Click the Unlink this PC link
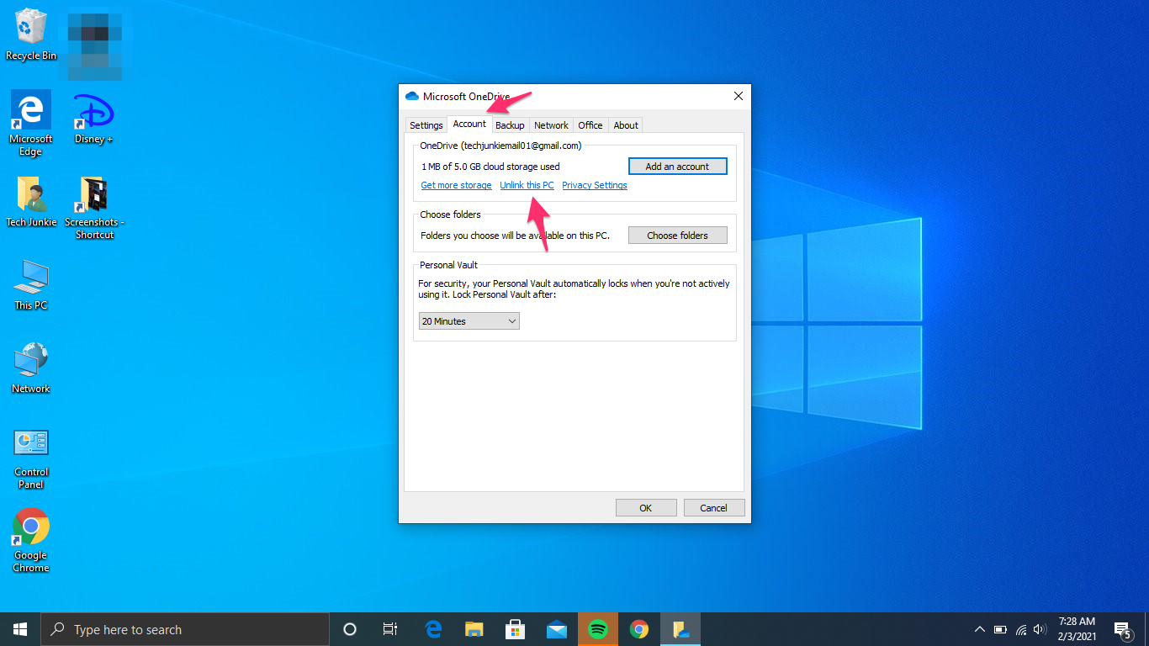Viewport: 1149px width, 646px height. (x=527, y=185)
